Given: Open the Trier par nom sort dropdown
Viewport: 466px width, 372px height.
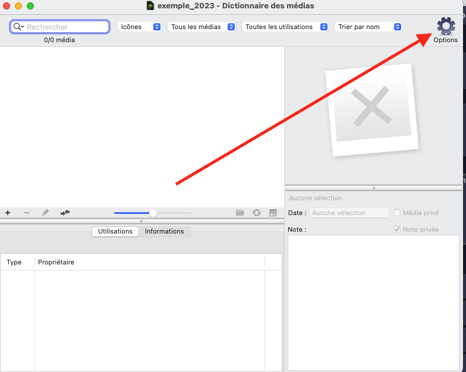Looking at the screenshot, I should (x=369, y=27).
